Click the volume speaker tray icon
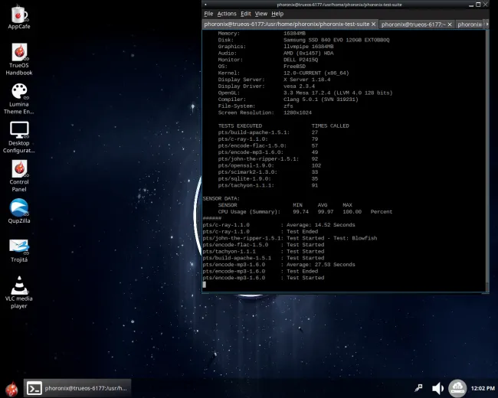 [x=437, y=388]
